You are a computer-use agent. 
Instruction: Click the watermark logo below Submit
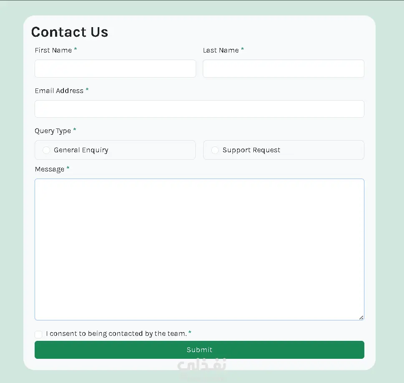(202, 365)
